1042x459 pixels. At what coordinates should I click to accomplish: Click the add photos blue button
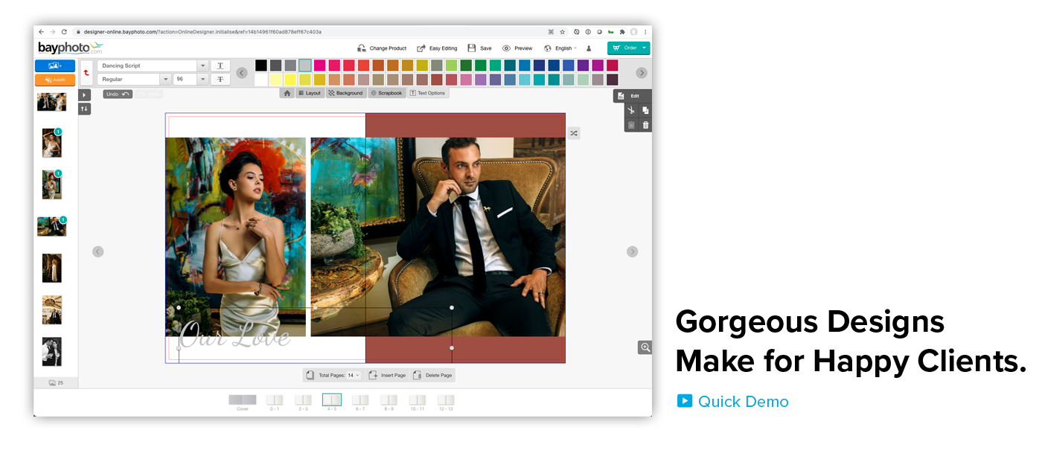(54, 65)
